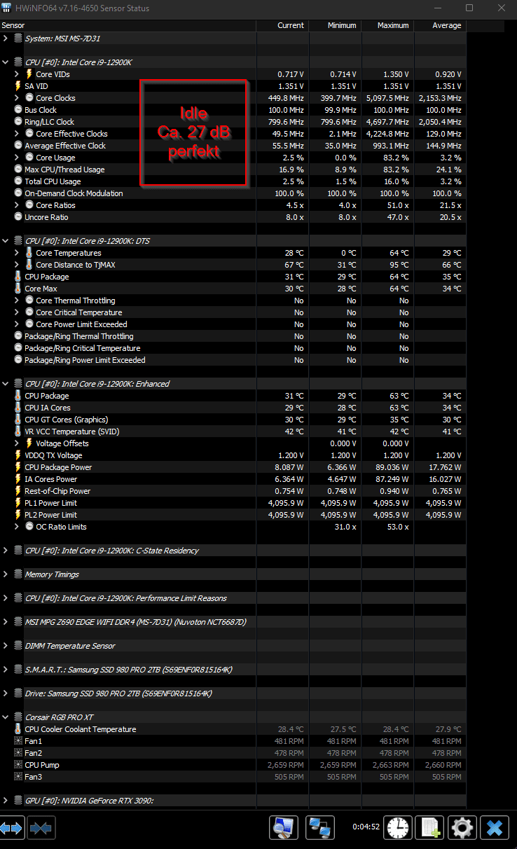Click the Minimum column header
Screen dimensions: 517x849
(x=335, y=25)
